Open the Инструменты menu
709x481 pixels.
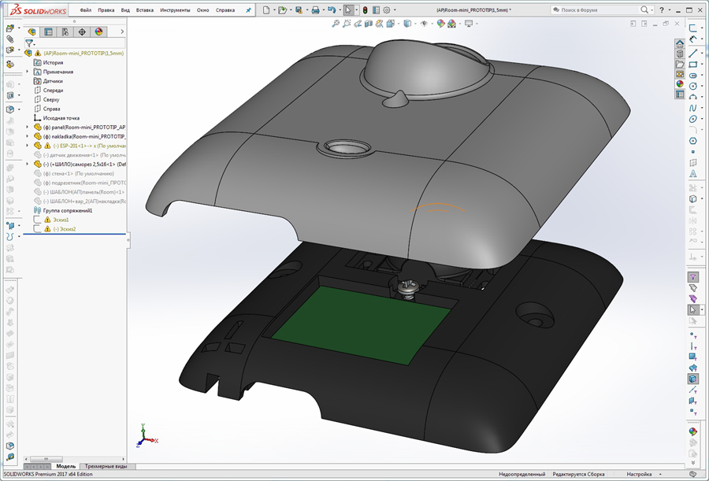175,10
